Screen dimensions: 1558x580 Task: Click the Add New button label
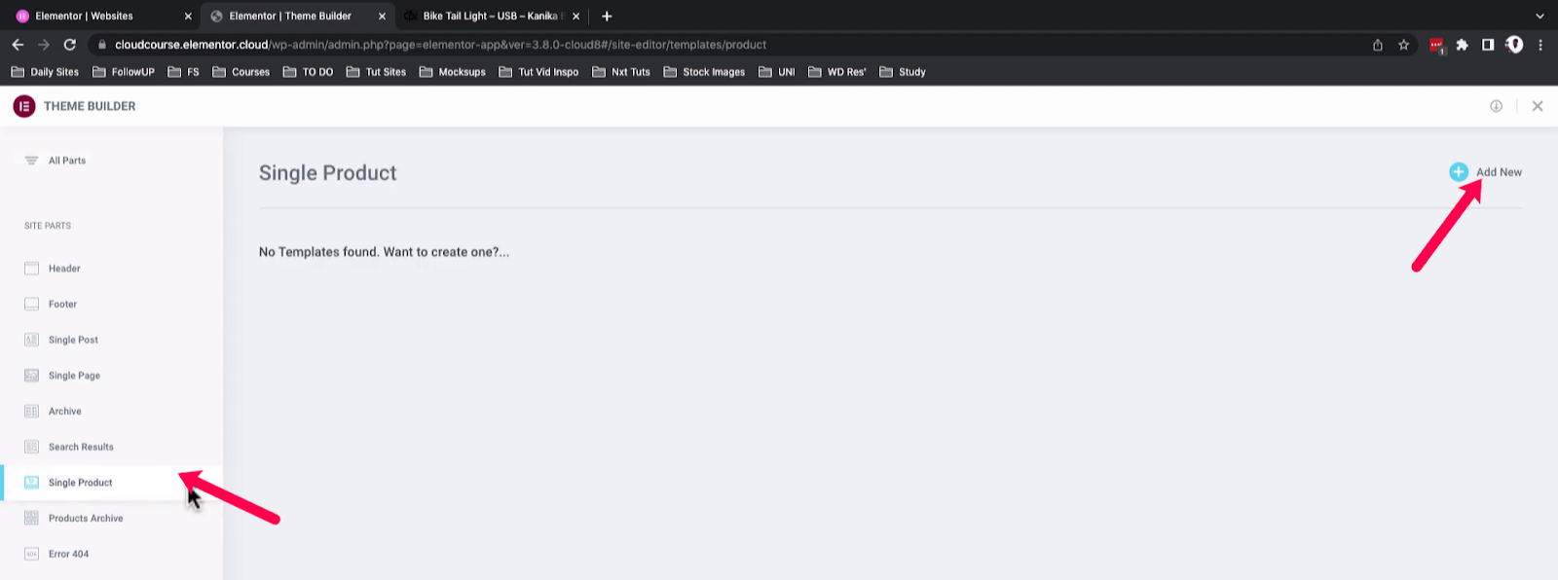click(x=1499, y=172)
